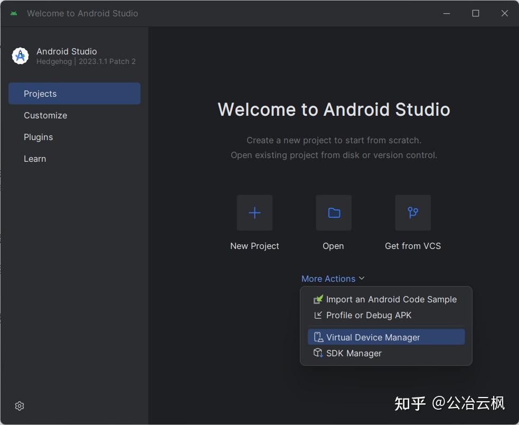Collapse the More Actions chevron
Viewport: 519px width, 425px height.
click(362, 278)
